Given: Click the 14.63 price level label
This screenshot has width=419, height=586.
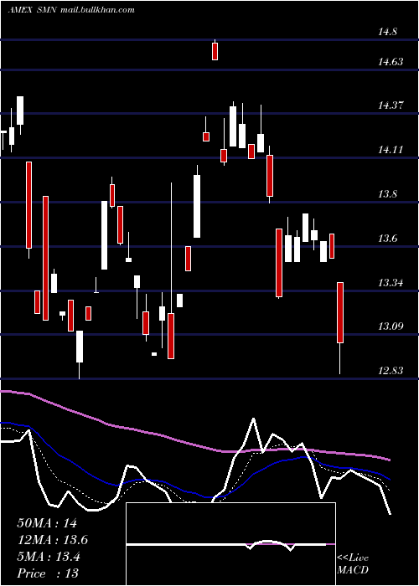Looking at the screenshot, I should click(x=391, y=62).
